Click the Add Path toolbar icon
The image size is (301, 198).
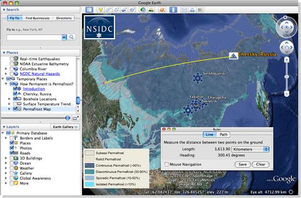pyautogui.click(x=116, y=10)
